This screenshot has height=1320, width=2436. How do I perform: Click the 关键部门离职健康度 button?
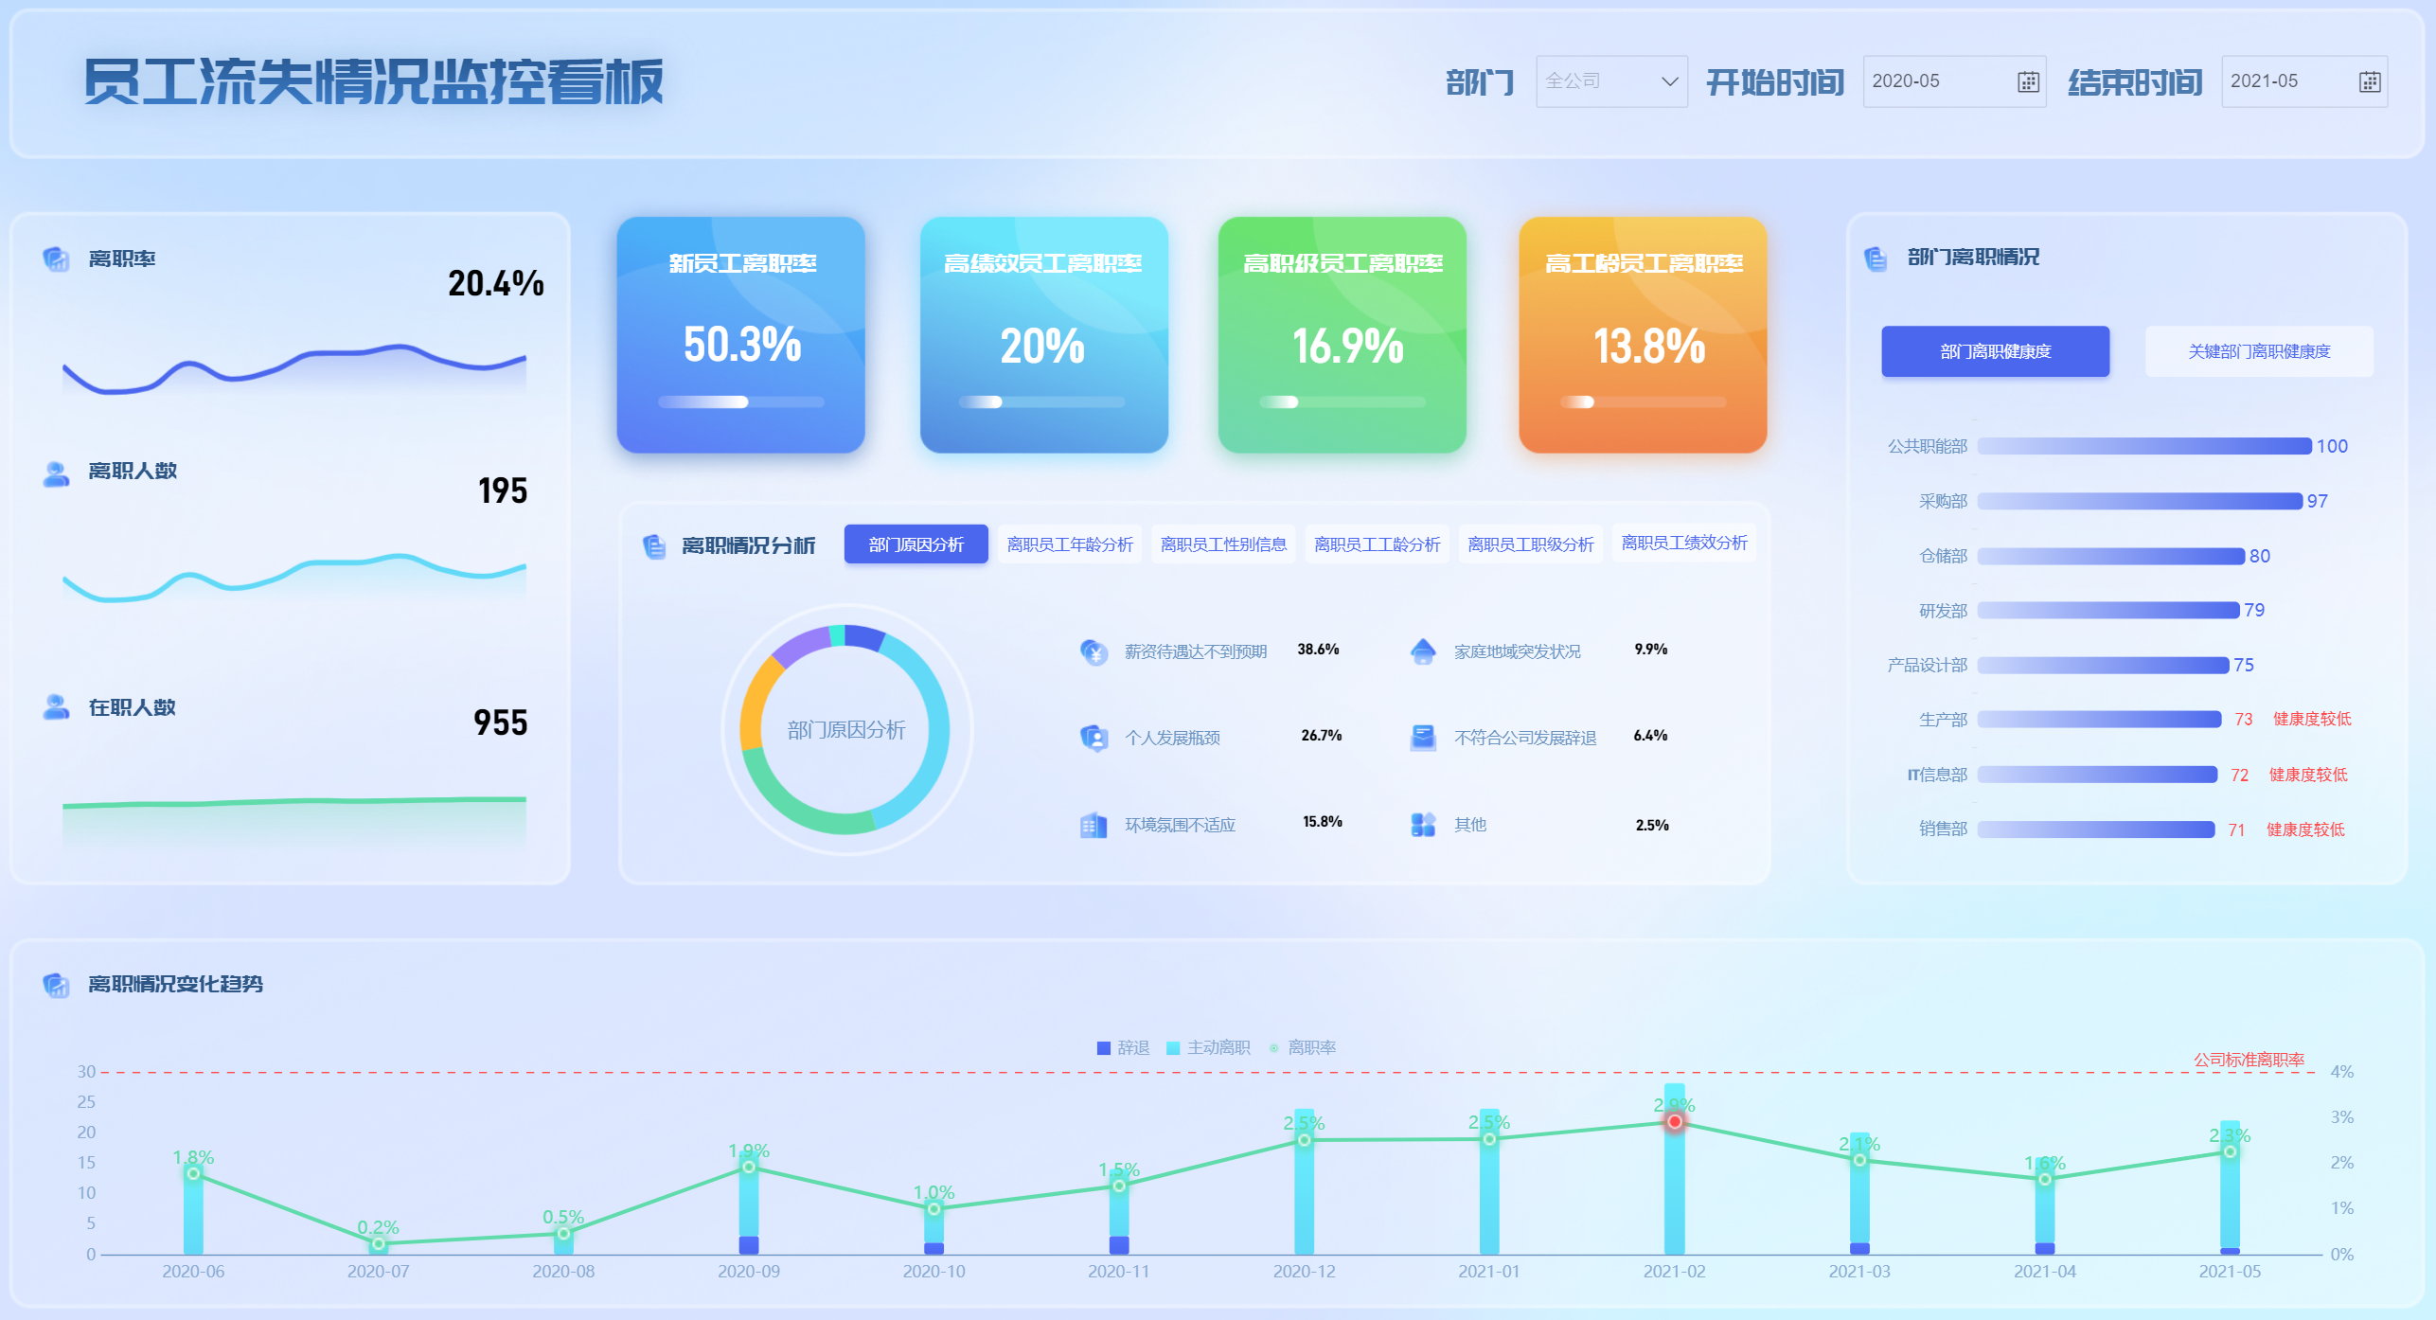(2258, 351)
